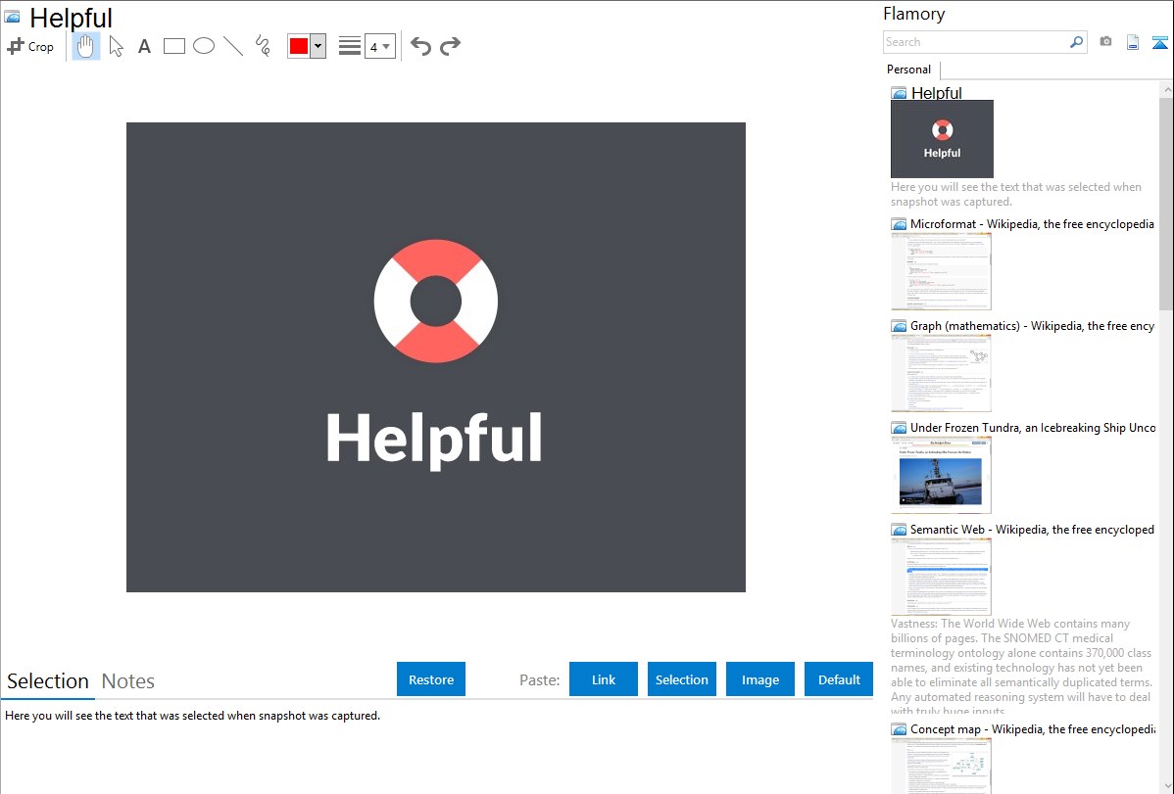The height and width of the screenshot is (794, 1174).
Task: Click the magnifier search icon
Action: coord(1077,42)
